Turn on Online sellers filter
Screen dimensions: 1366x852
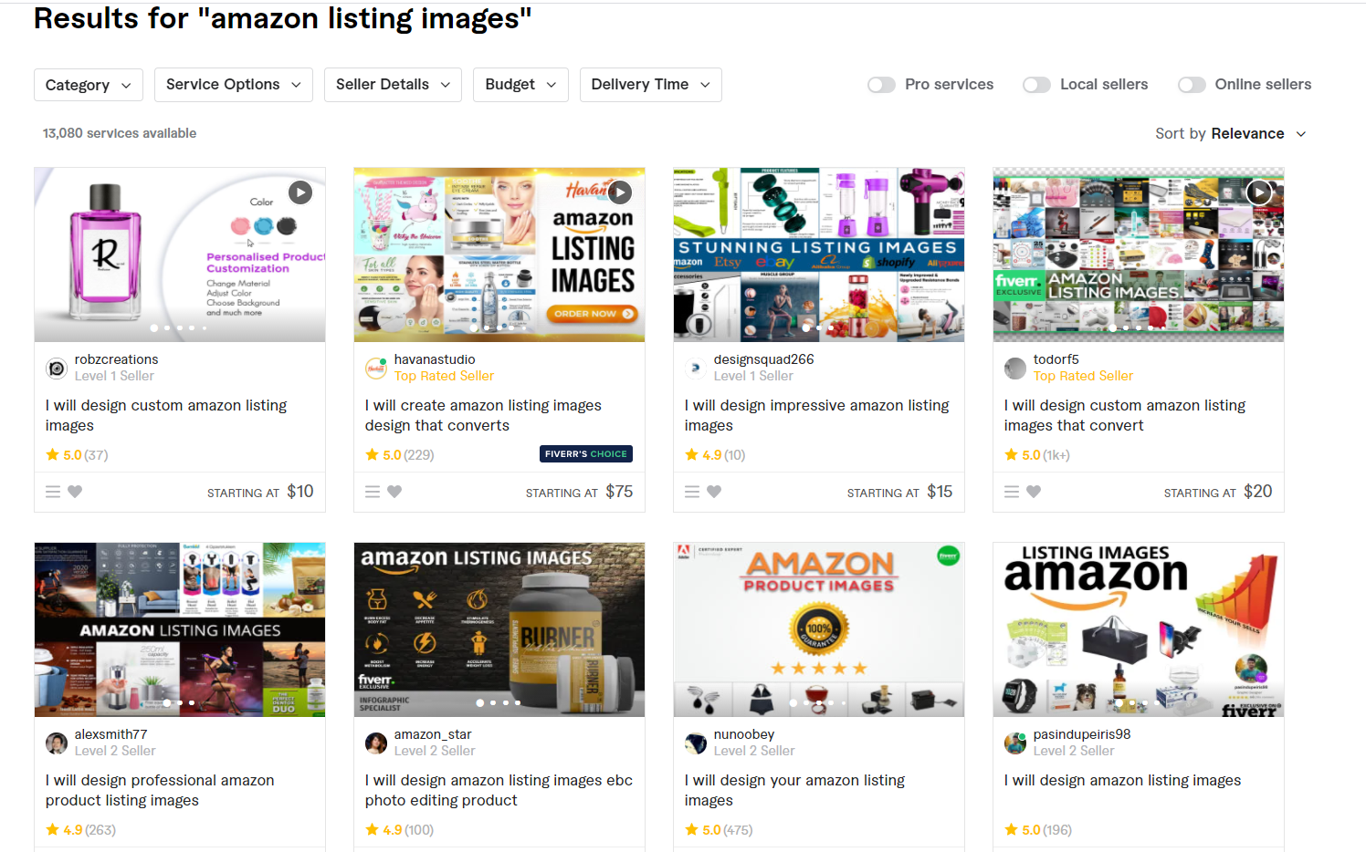[1192, 85]
